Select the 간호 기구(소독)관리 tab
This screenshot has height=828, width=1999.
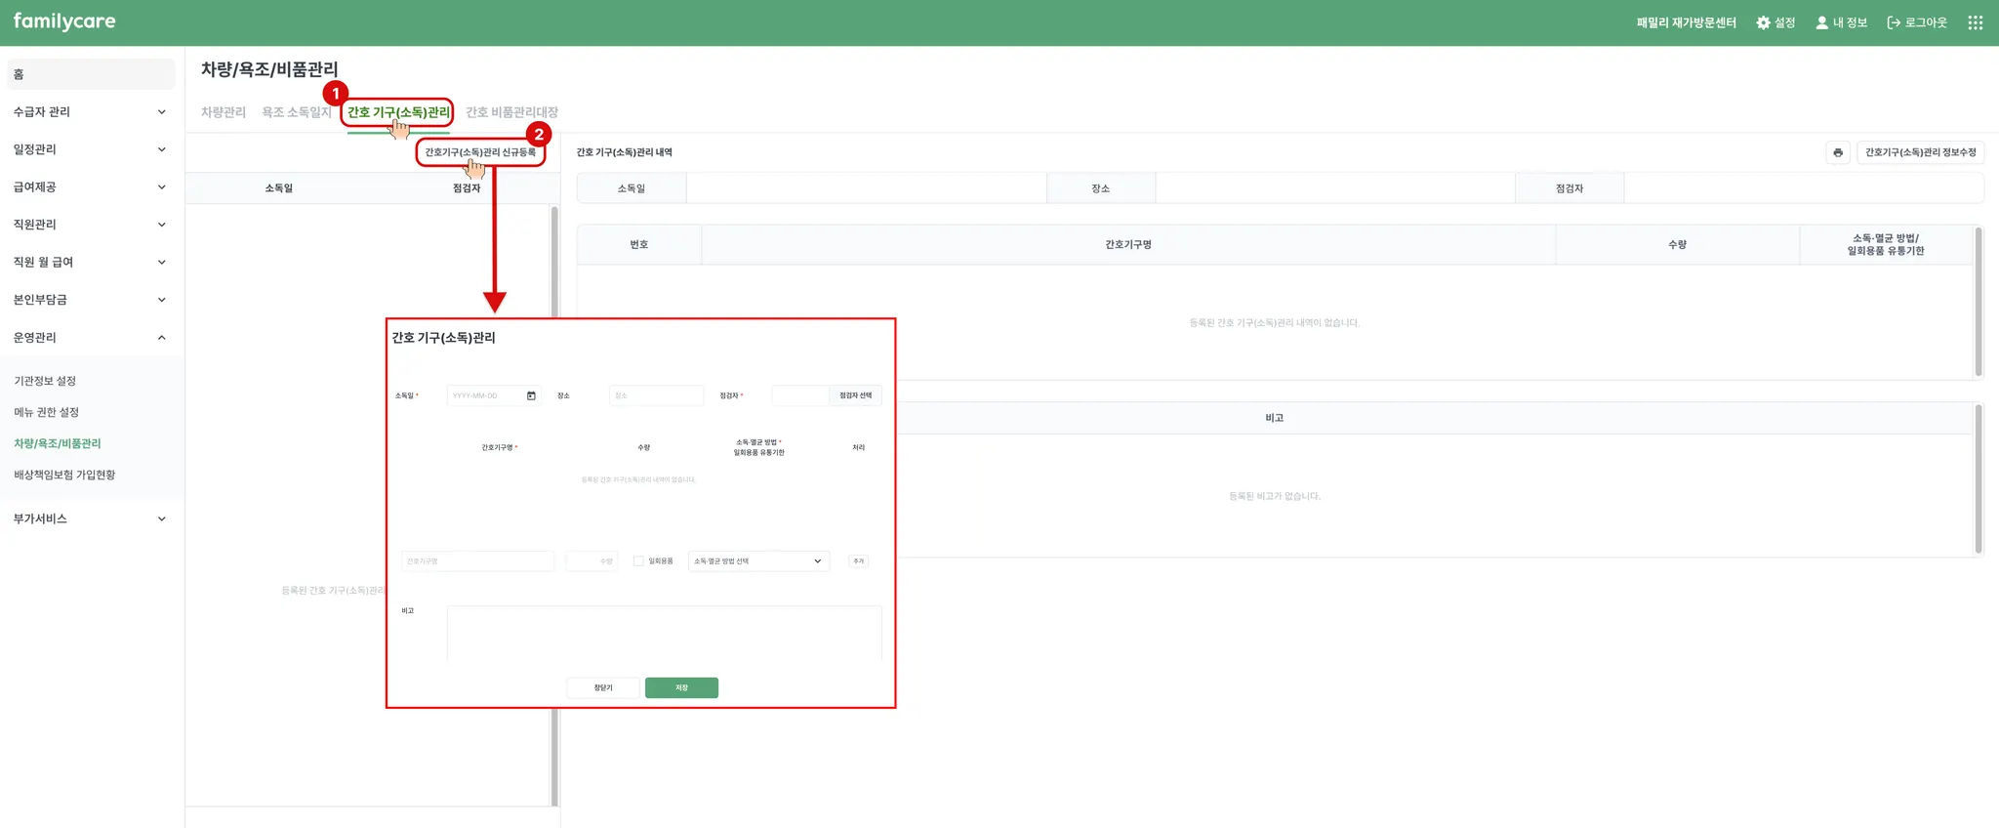point(398,112)
